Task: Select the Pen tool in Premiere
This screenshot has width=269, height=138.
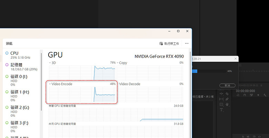Action: (227, 99)
